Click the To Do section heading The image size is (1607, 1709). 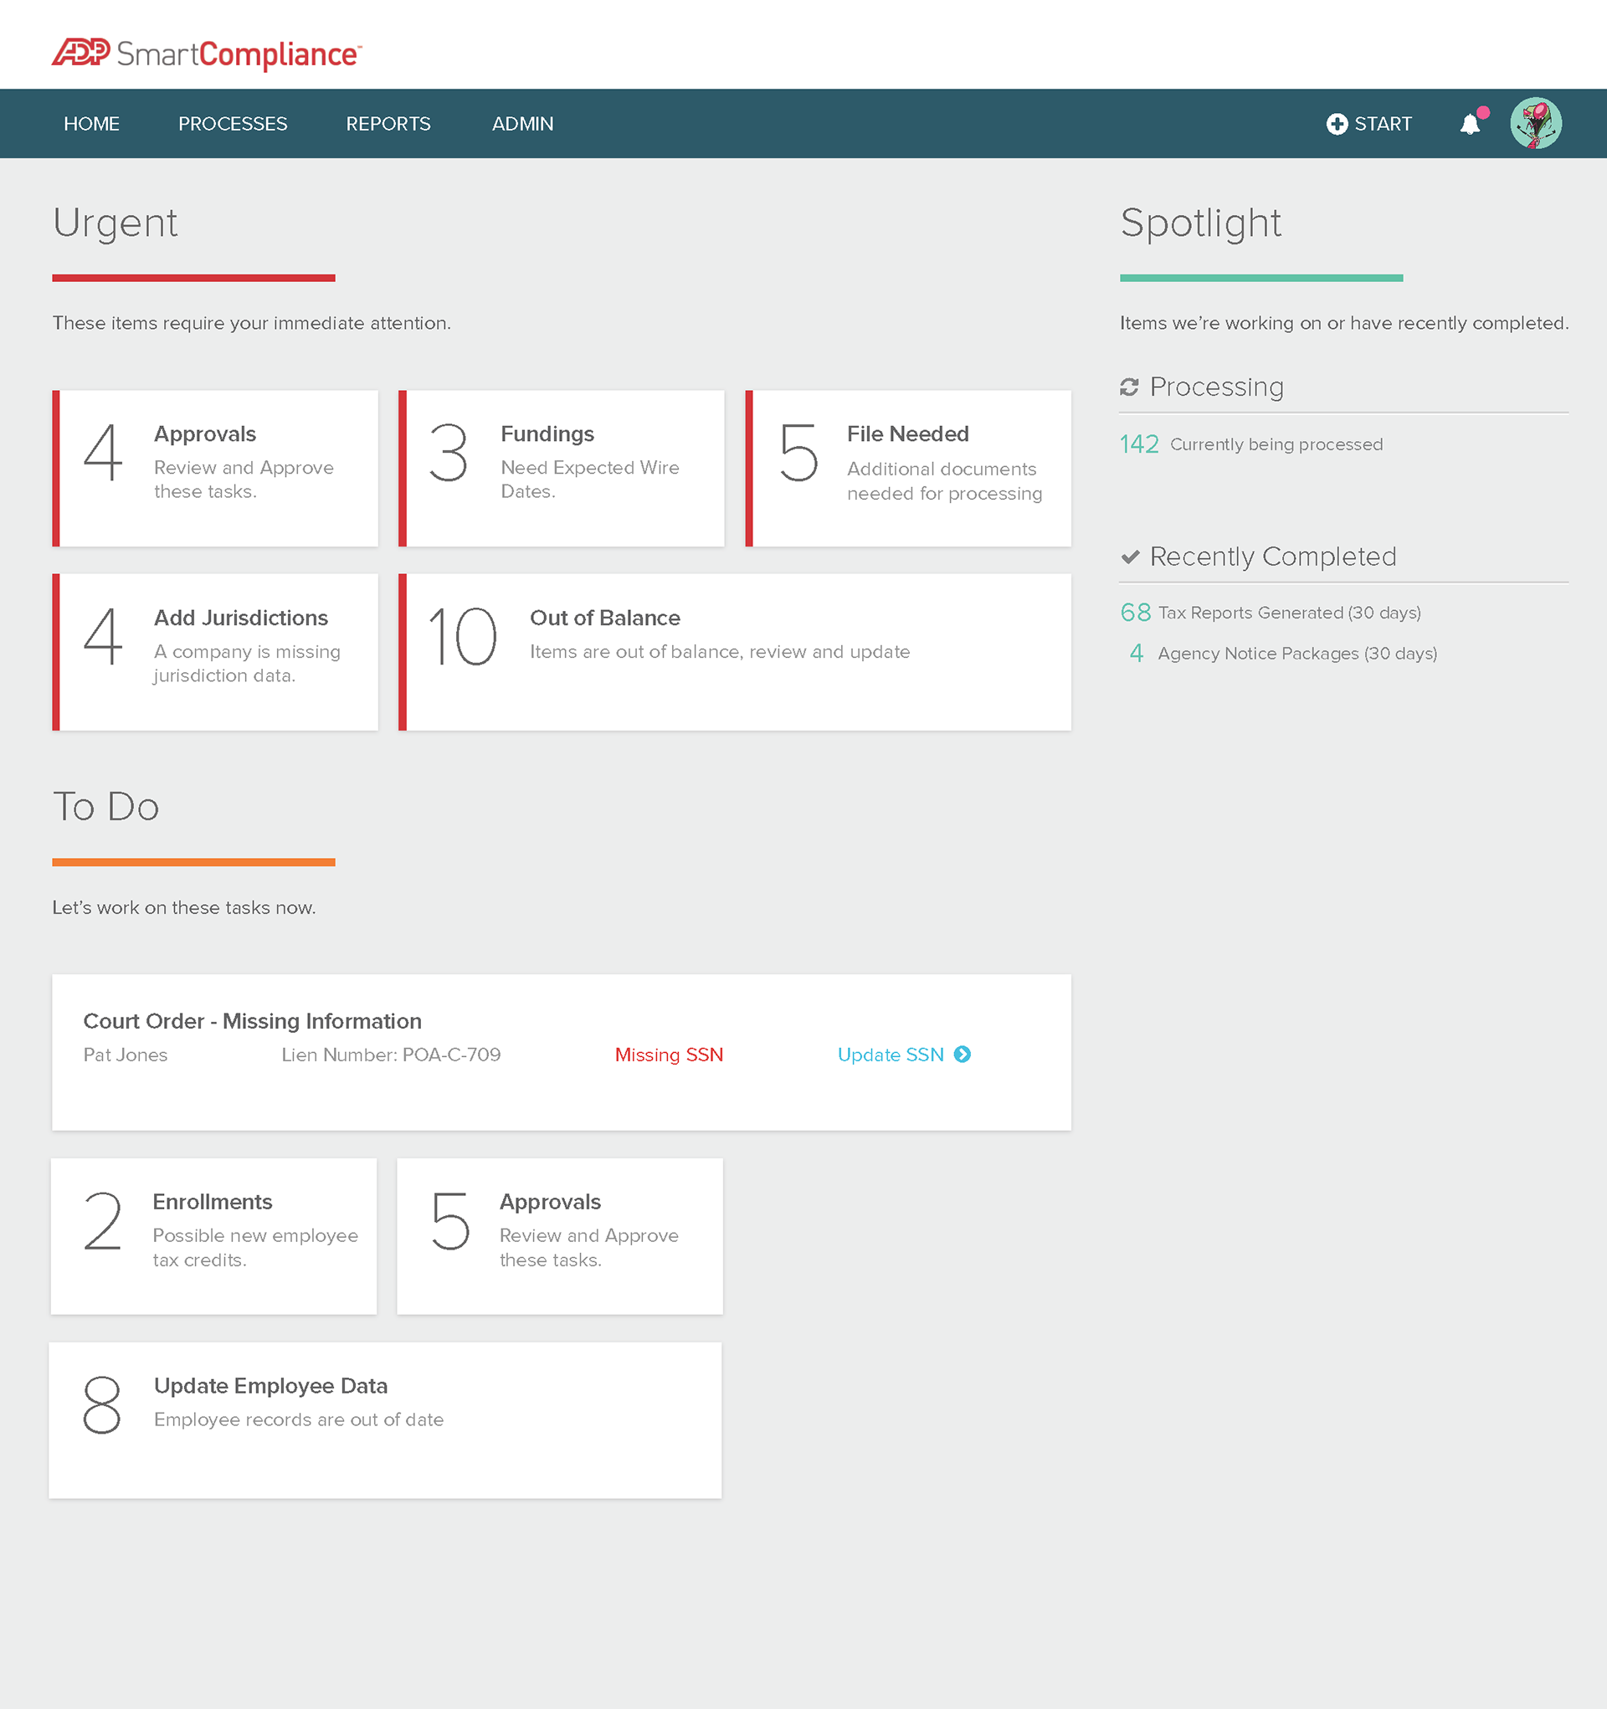pos(105,806)
